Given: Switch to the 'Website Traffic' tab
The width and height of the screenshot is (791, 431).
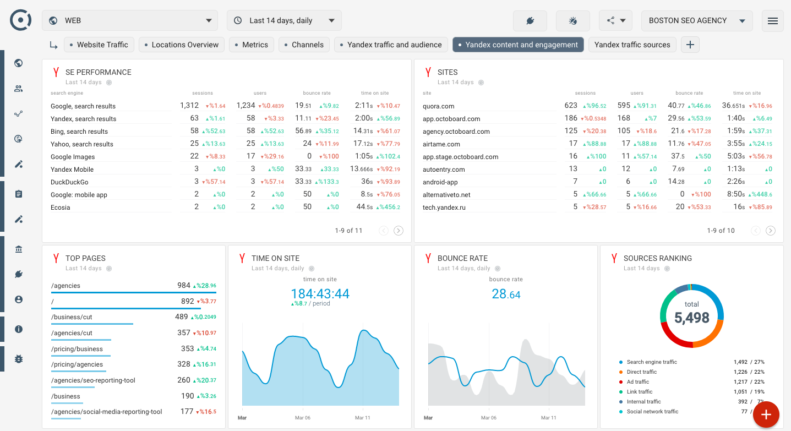Looking at the screenshot, I should [99, 45].
